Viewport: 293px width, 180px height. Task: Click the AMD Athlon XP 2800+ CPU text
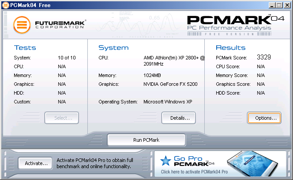tap(174, 61)
